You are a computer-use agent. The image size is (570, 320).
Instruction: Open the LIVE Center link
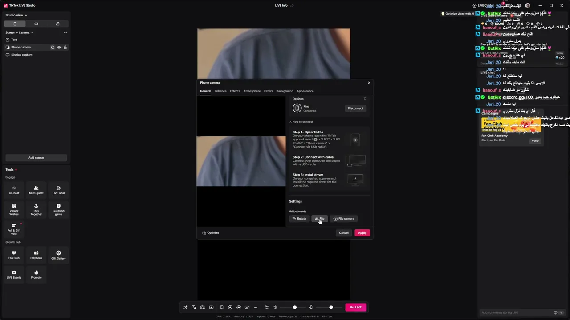(483, 5)
